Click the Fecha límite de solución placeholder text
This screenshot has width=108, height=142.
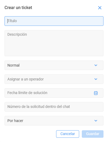pyautogui.click(x=27, y=93)
